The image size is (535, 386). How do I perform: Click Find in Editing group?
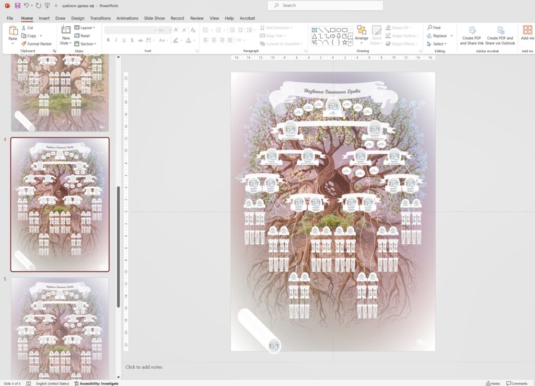coord(433,28)
